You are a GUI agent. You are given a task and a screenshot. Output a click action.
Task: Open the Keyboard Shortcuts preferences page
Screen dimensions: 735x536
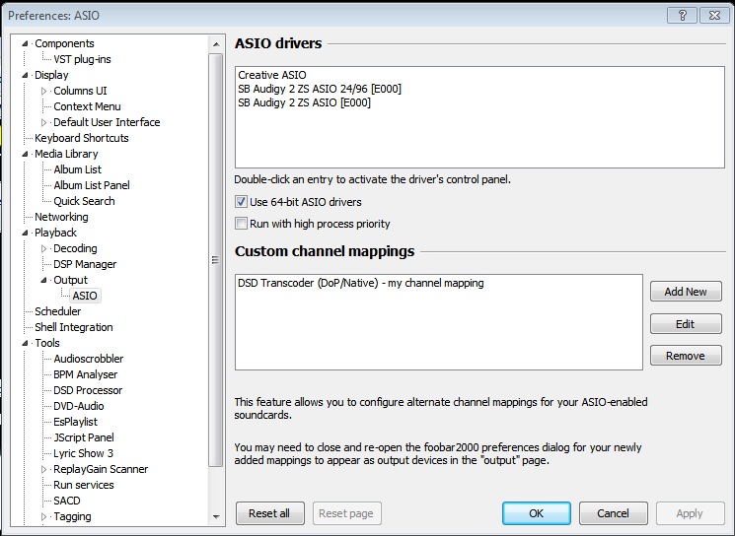[x=81, y=138]
